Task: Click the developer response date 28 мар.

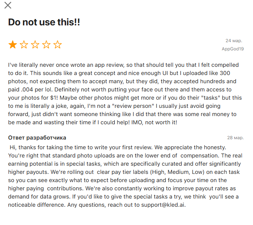Action: tap(235, 138)
